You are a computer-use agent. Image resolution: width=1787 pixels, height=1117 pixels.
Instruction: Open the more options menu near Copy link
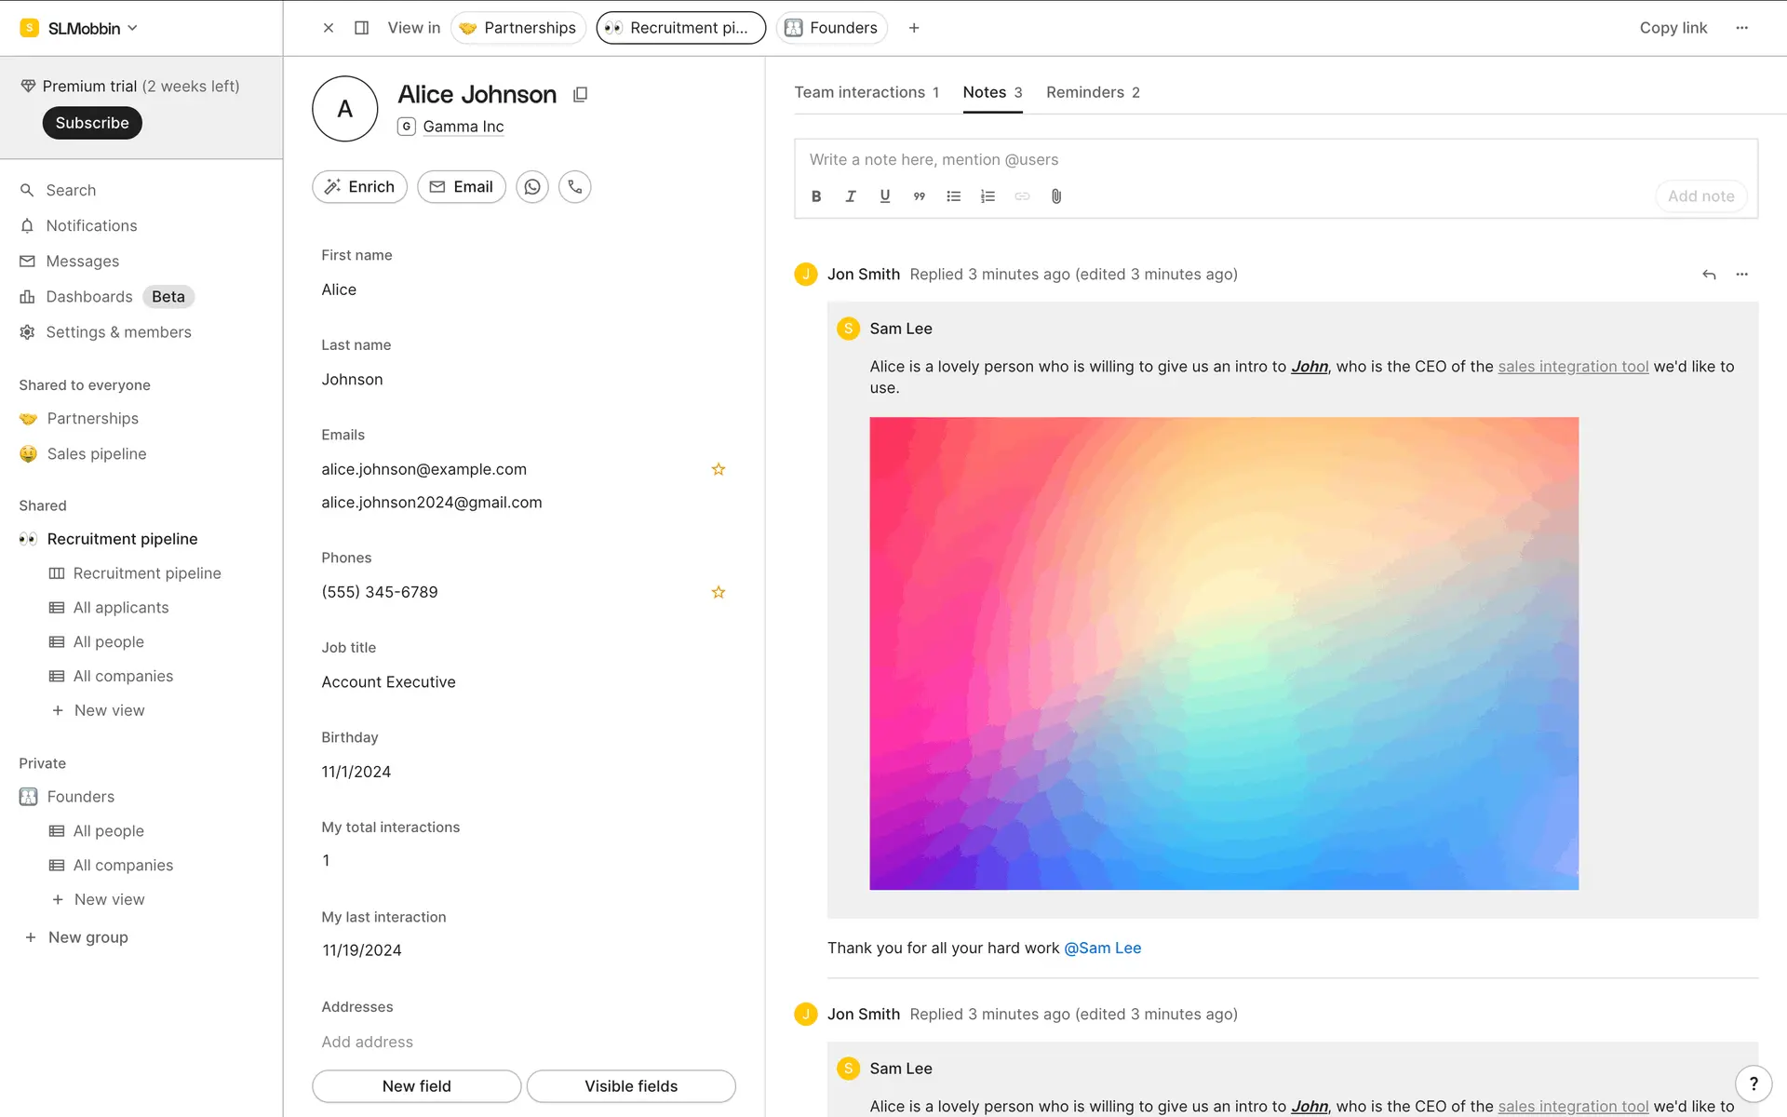point(1742,28)
